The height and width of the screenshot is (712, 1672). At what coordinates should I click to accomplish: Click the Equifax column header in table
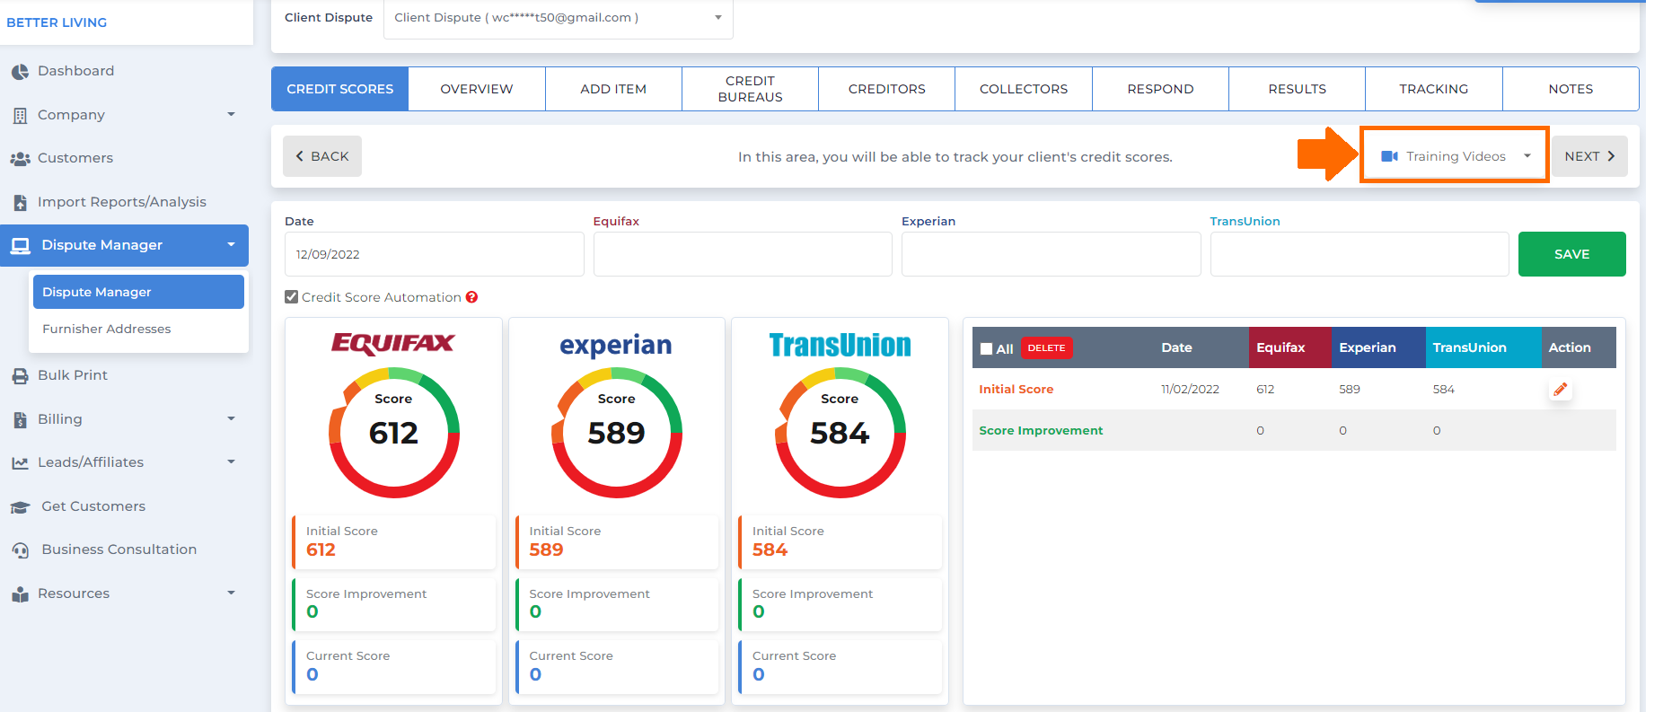(x=1289, y=347)
